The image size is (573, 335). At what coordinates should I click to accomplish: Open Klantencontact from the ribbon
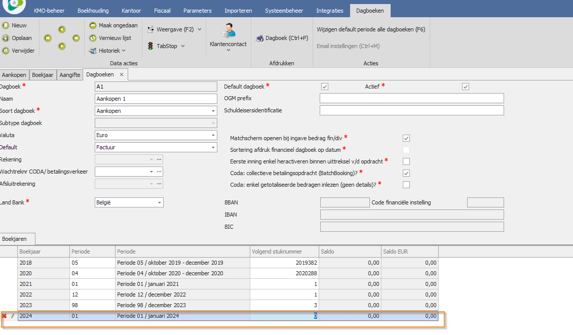click(x=228, y=33)
